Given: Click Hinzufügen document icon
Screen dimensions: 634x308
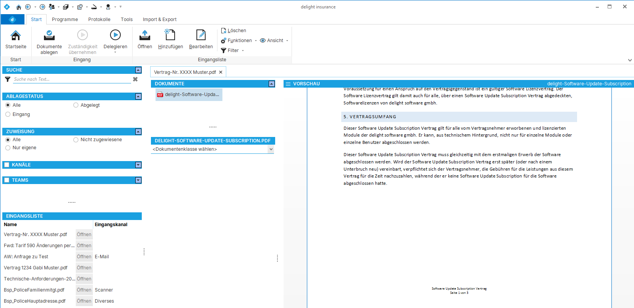Looking at the screenshot, I should (170, 36).
